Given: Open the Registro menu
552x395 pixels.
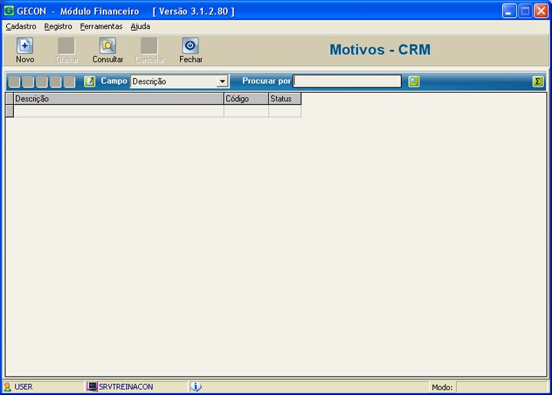Looking at the screenshot, I should (58, 26).
